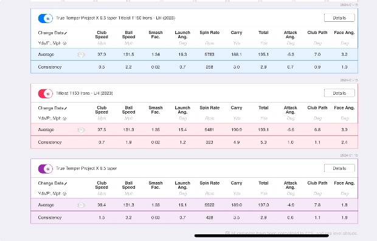Open Details for purple True Temper session
Image resolution: width=377 pixels, height=241 pixels.
339,168
